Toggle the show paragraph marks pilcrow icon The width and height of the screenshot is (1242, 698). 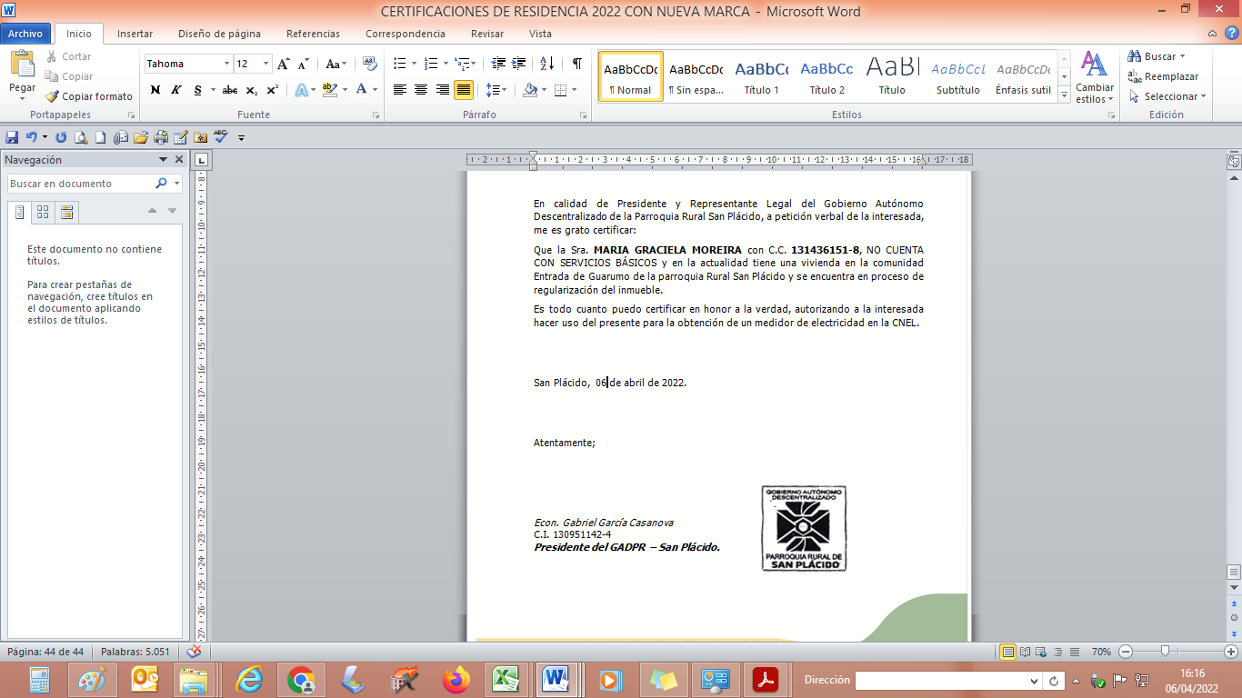(576, 64)
